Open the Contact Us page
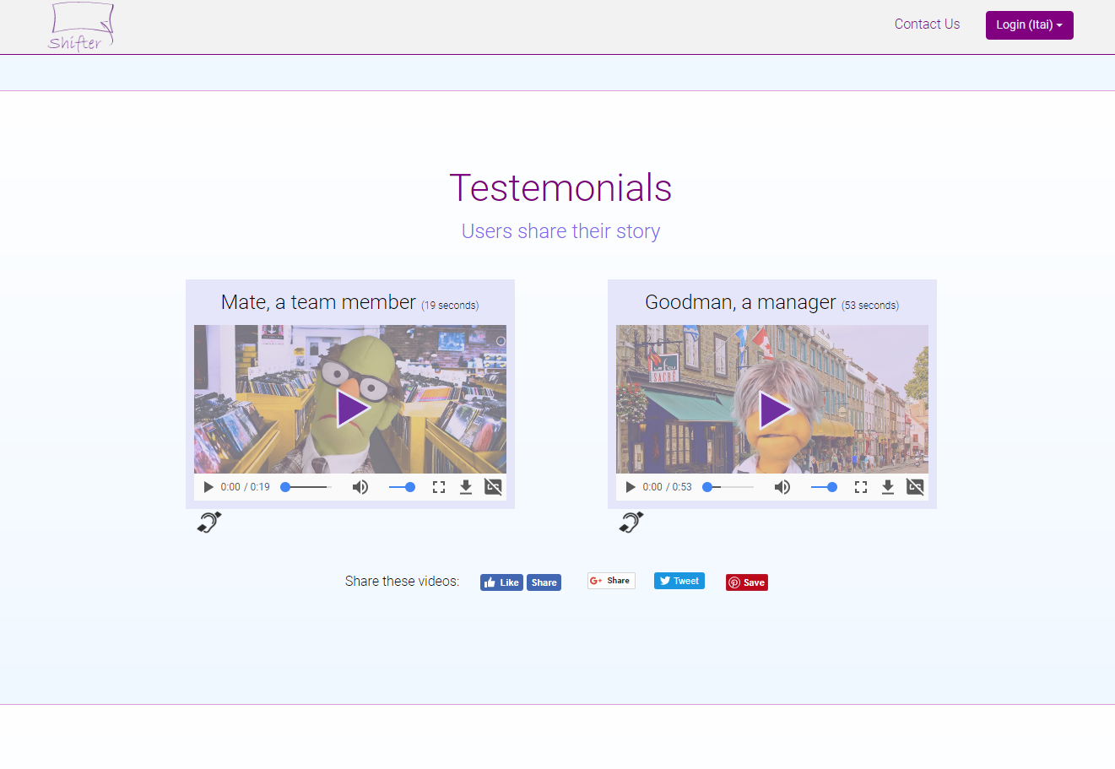This screenshot has height=769, width=1115. coord(927,24)
